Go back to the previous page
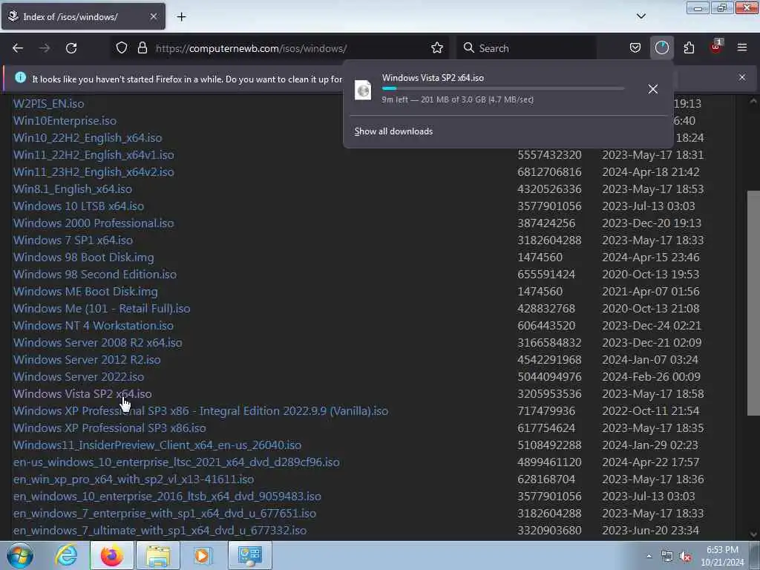Image resolution: width=760 pixels, height=570 pixels. 18,48
